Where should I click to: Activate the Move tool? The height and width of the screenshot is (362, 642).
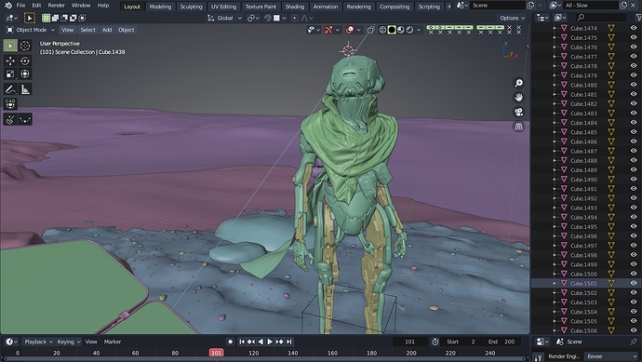10,60
